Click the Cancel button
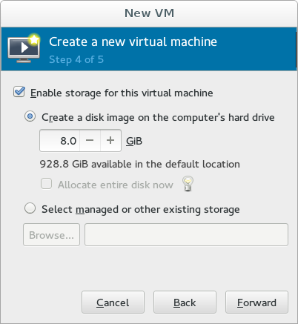The image size is (298, 324). tap(113, 302)
